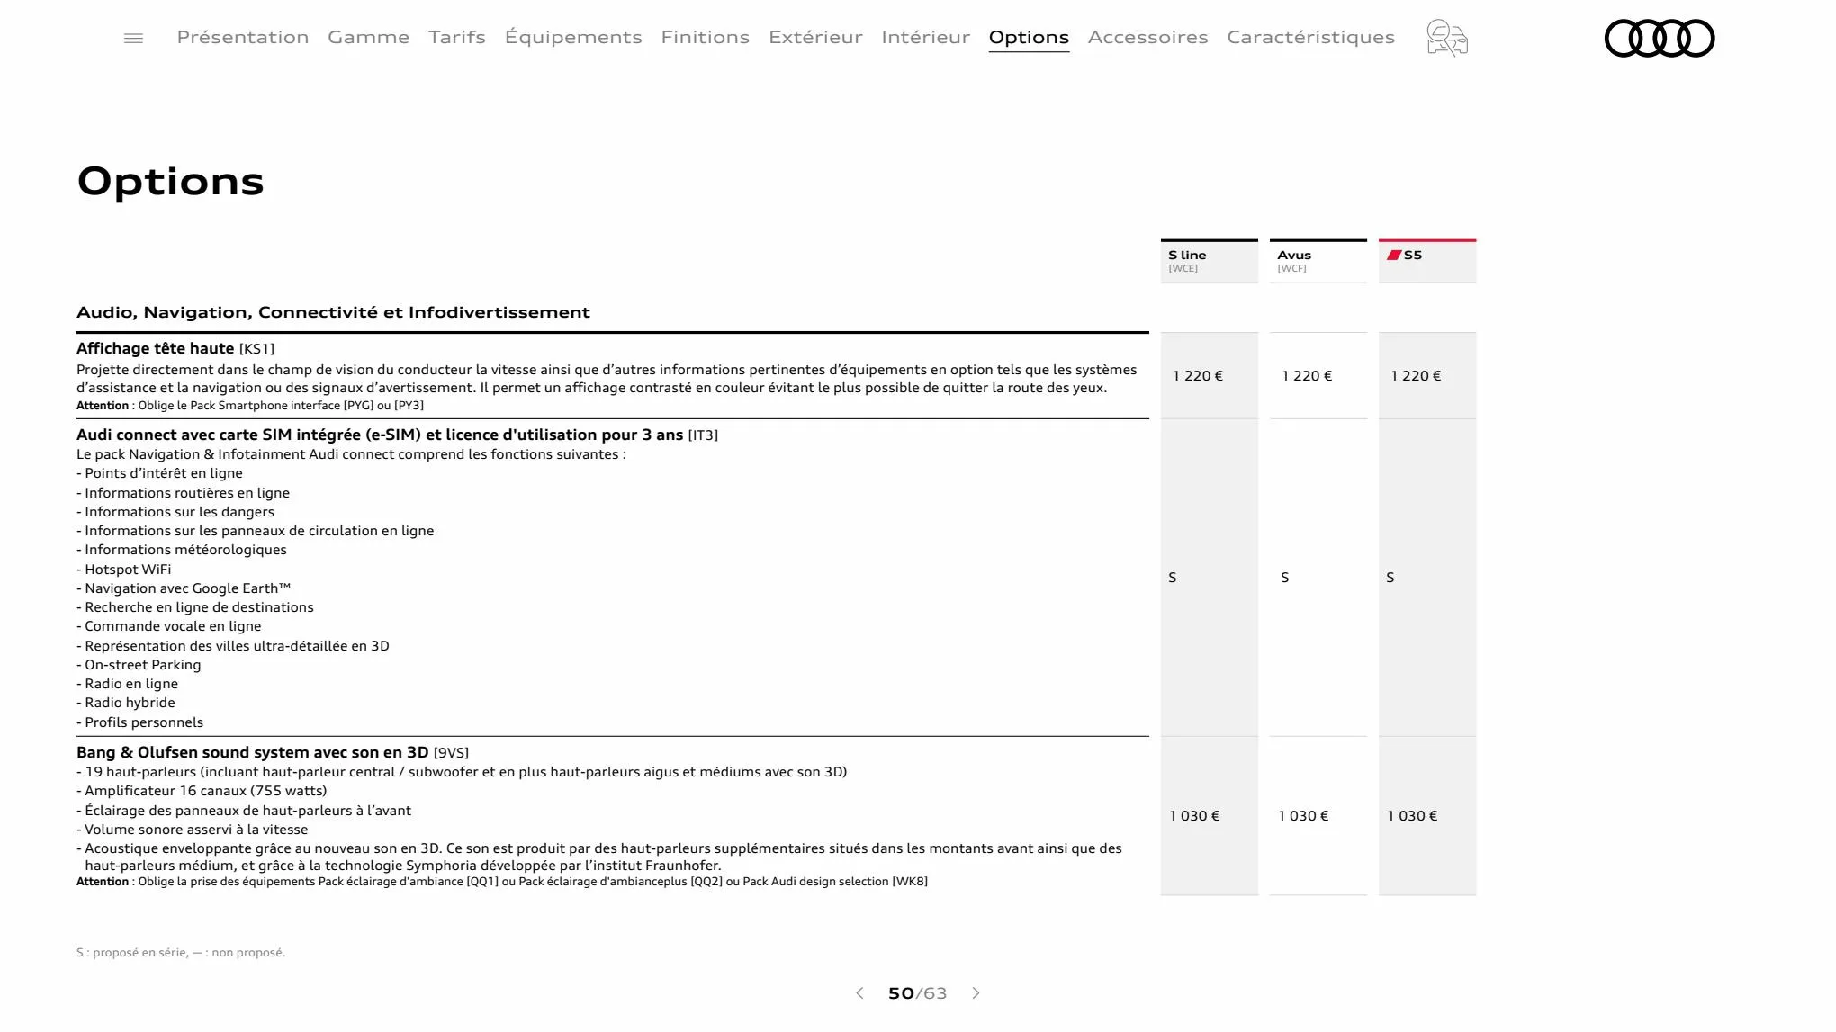Click Représentation des villes ultra-détaillée en 3D
Screen dimensions: 1836x1032
pos(233,646)
